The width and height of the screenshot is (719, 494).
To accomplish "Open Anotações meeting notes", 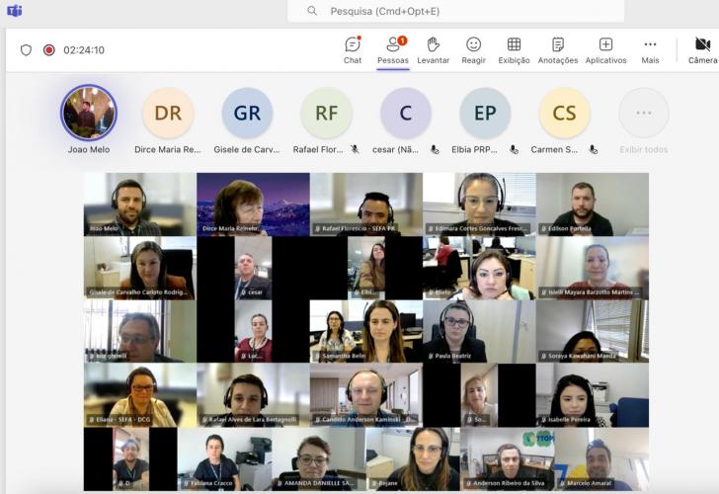I will click(558, 49).
